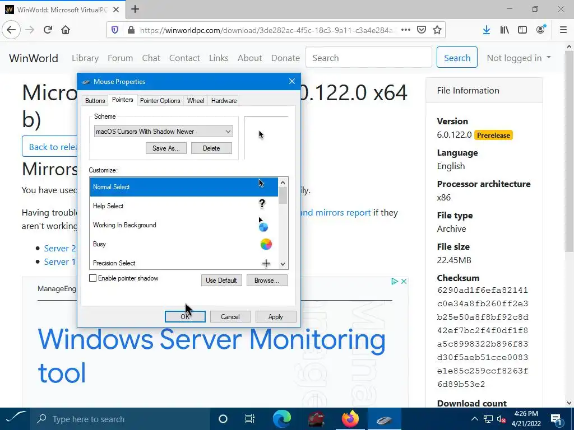Click Save As button for scheme

[x=166, y=148]
